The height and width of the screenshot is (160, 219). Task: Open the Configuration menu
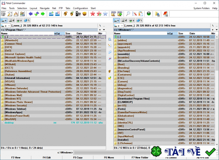[80, 8]
